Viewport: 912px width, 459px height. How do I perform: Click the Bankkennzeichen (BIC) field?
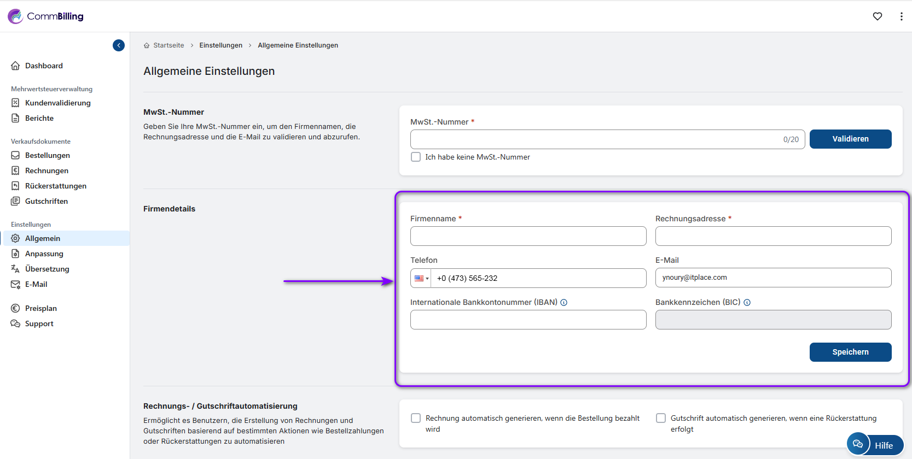pyautogui.click(x=773, y=320)
